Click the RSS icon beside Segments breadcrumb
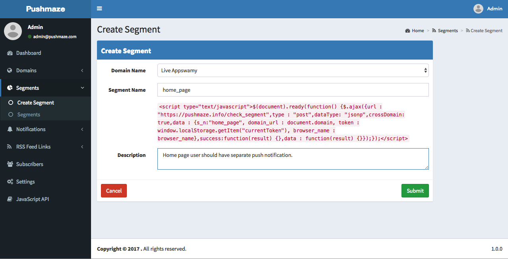The image size is (508, 259). pyautogui.click(x=434, y=31)
